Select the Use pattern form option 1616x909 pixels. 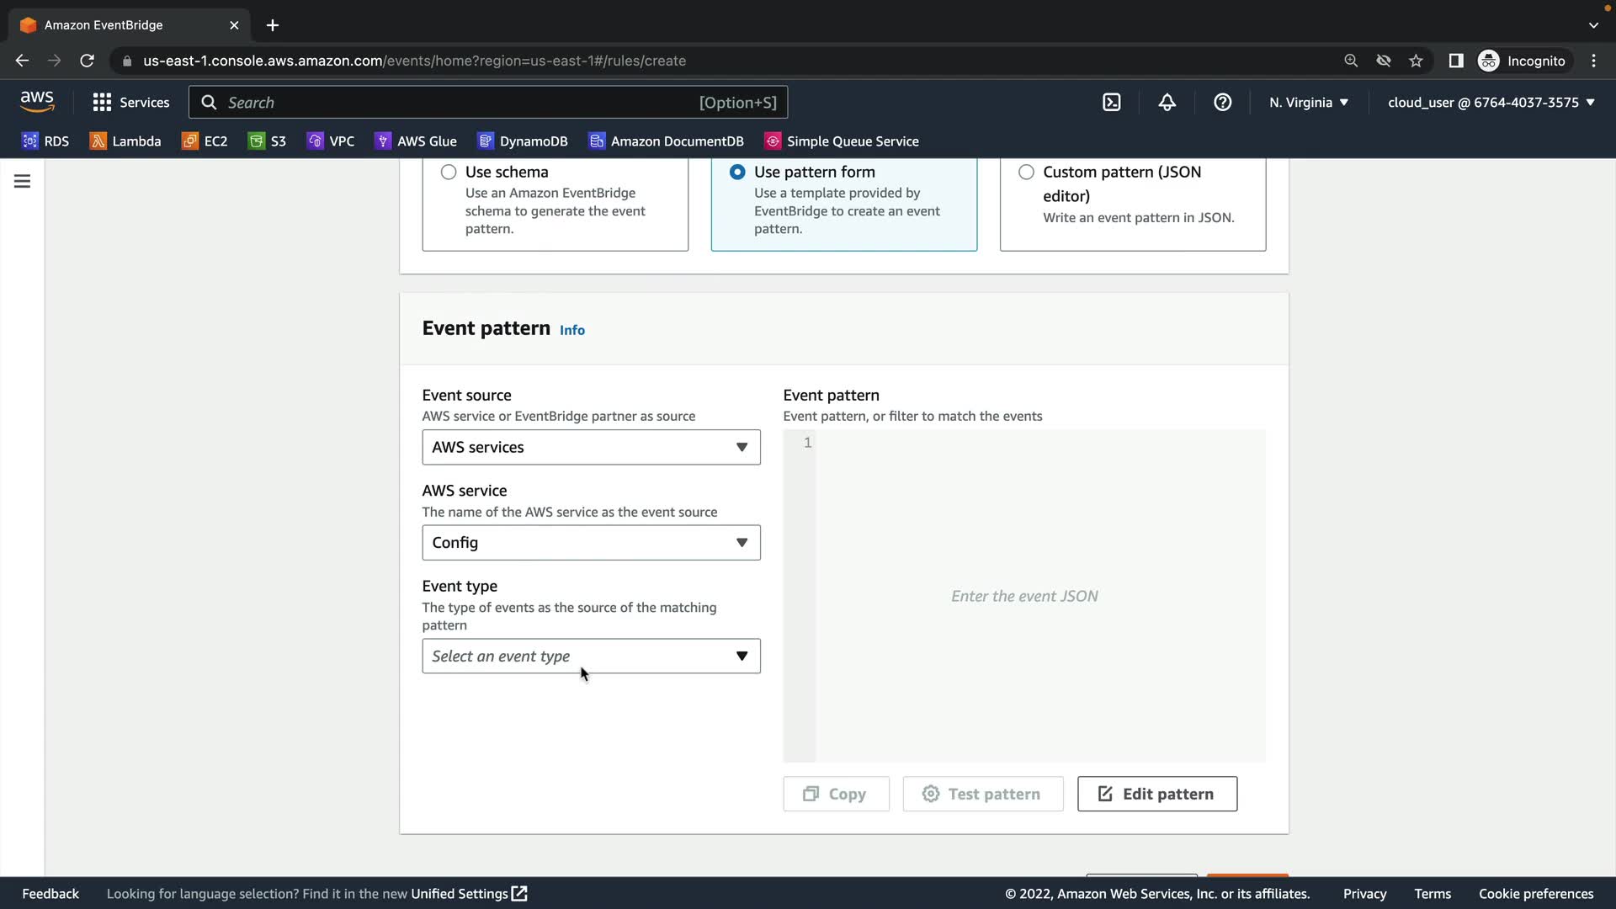[737, 173]
